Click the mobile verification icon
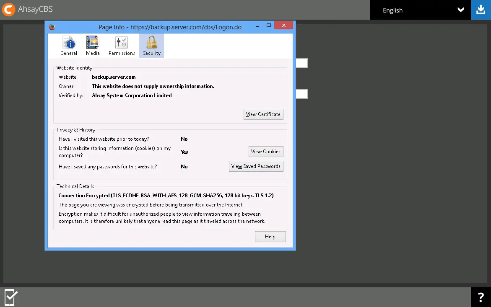The height and width of the screenshot is (307, 491). click(10, 297)
